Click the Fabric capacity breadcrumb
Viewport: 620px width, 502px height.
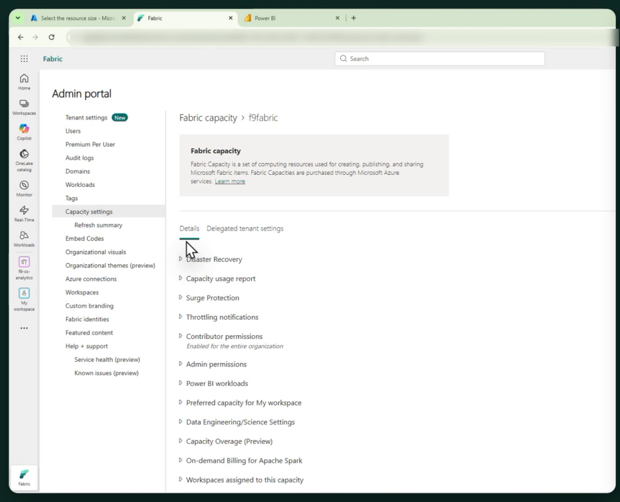[x=208, y=118]
